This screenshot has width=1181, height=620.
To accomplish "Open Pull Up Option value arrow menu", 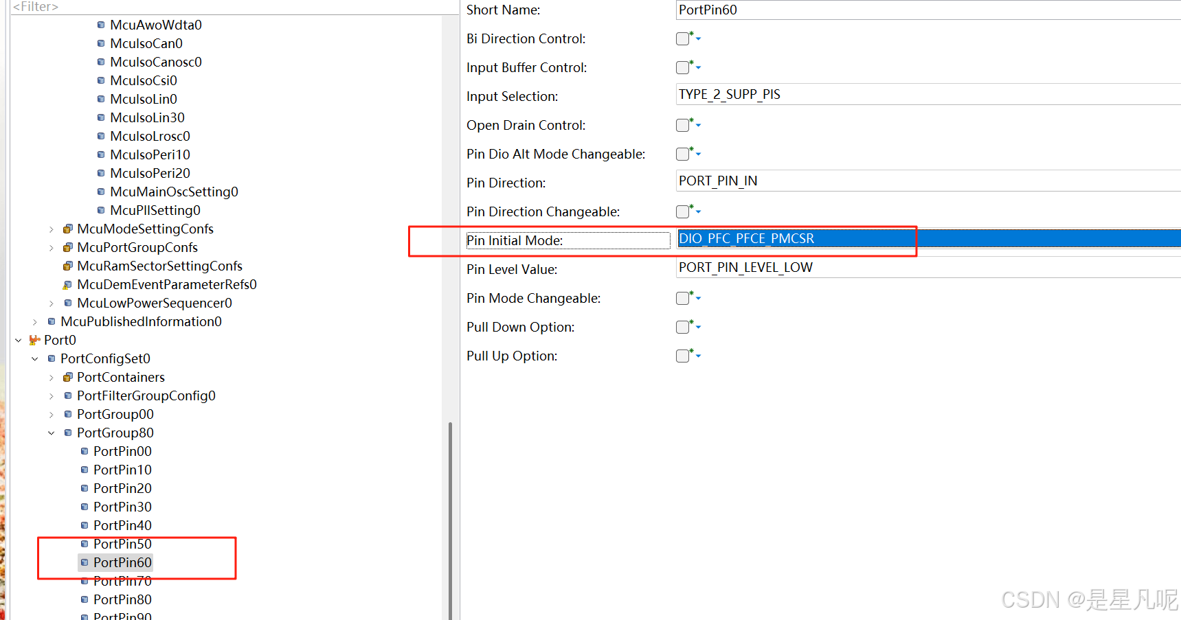I will (x=698, y=356).
